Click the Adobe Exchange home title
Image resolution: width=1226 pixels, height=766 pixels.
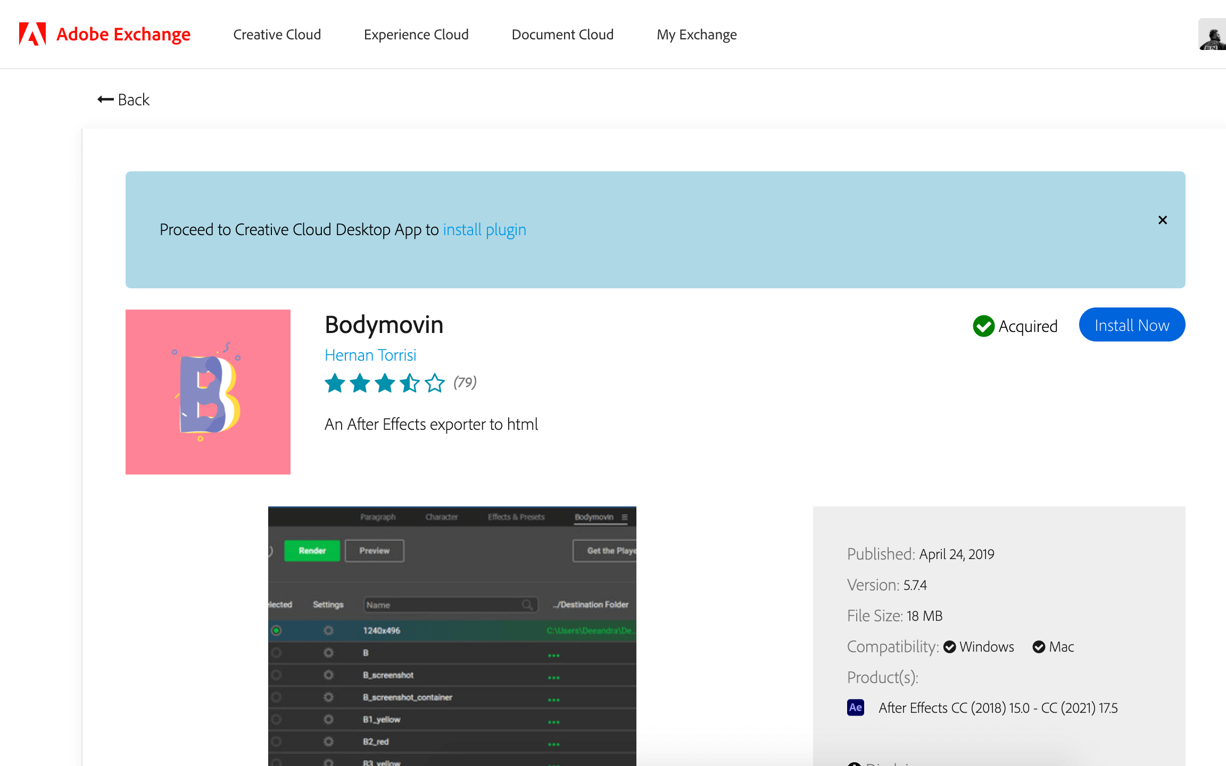[123, 34]
